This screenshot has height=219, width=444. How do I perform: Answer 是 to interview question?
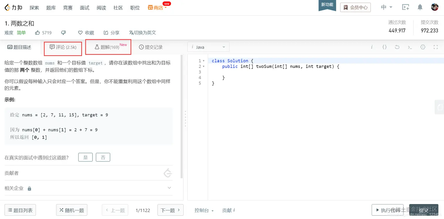[85, 157]
